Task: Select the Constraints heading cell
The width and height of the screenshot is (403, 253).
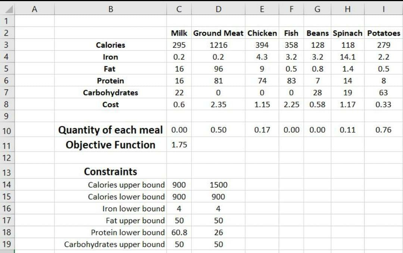Action: click(110, 172)
